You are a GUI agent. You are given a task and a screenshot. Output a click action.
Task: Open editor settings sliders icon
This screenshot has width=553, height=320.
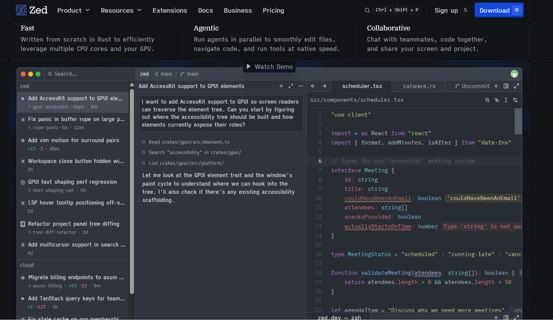pyautogui.click(x=515, y=100)
